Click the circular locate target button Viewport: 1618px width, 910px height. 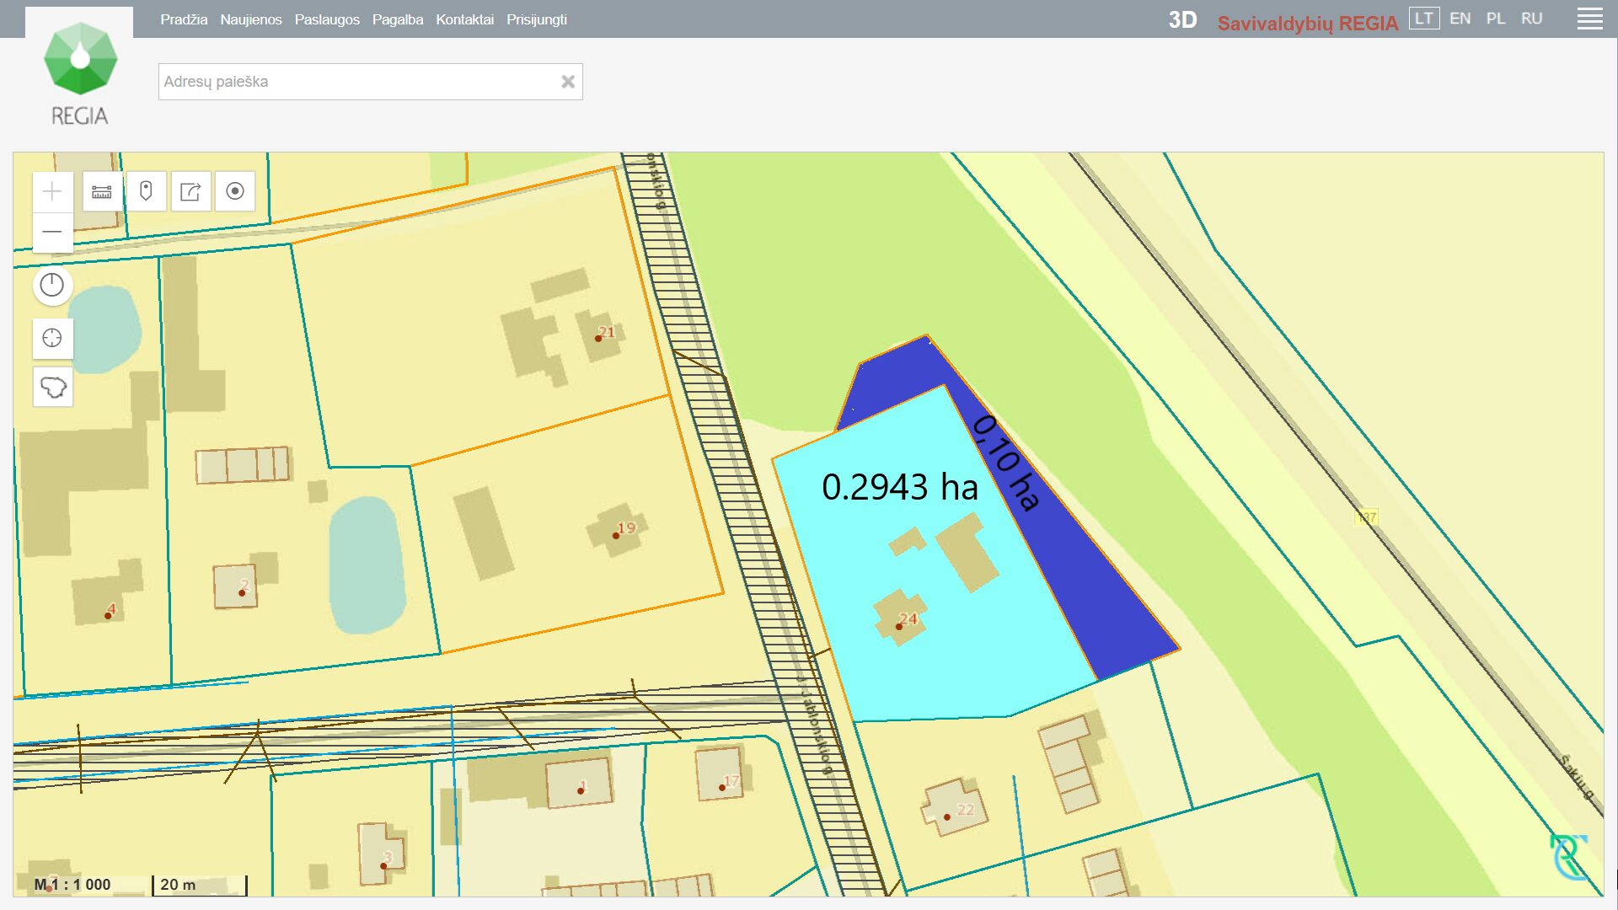tap(235, 191)
